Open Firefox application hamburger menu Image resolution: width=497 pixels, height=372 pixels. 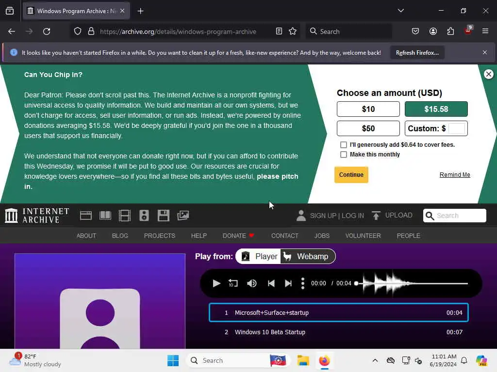point(485,31)
